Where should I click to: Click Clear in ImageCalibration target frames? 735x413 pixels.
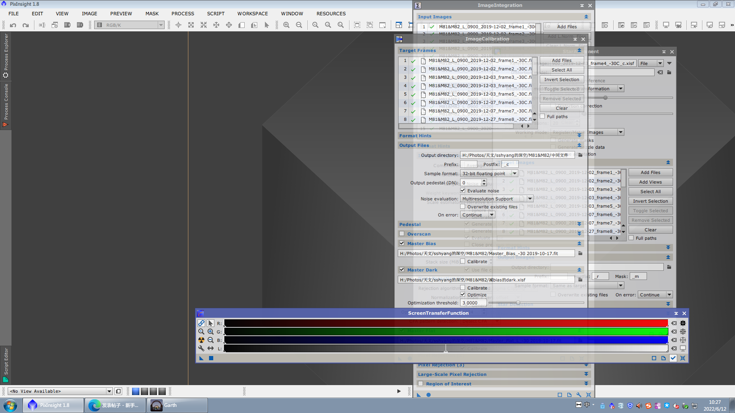pos(562,108)
